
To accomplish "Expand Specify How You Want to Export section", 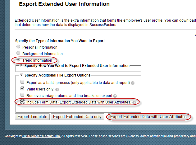I will tap(21, 65).
